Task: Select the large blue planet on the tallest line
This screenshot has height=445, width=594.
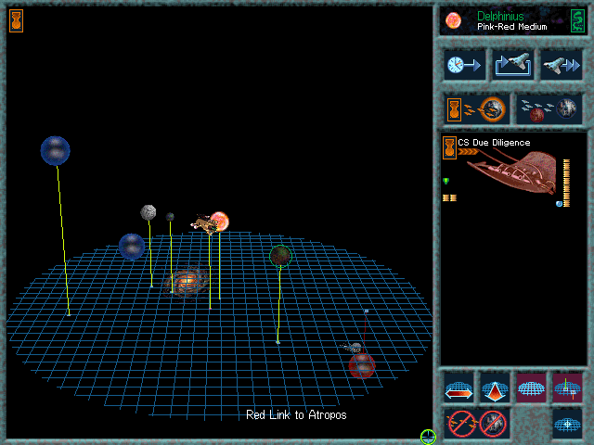Action: tap(56, 150)
